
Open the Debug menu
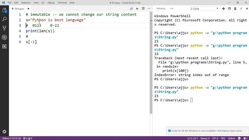51,3
